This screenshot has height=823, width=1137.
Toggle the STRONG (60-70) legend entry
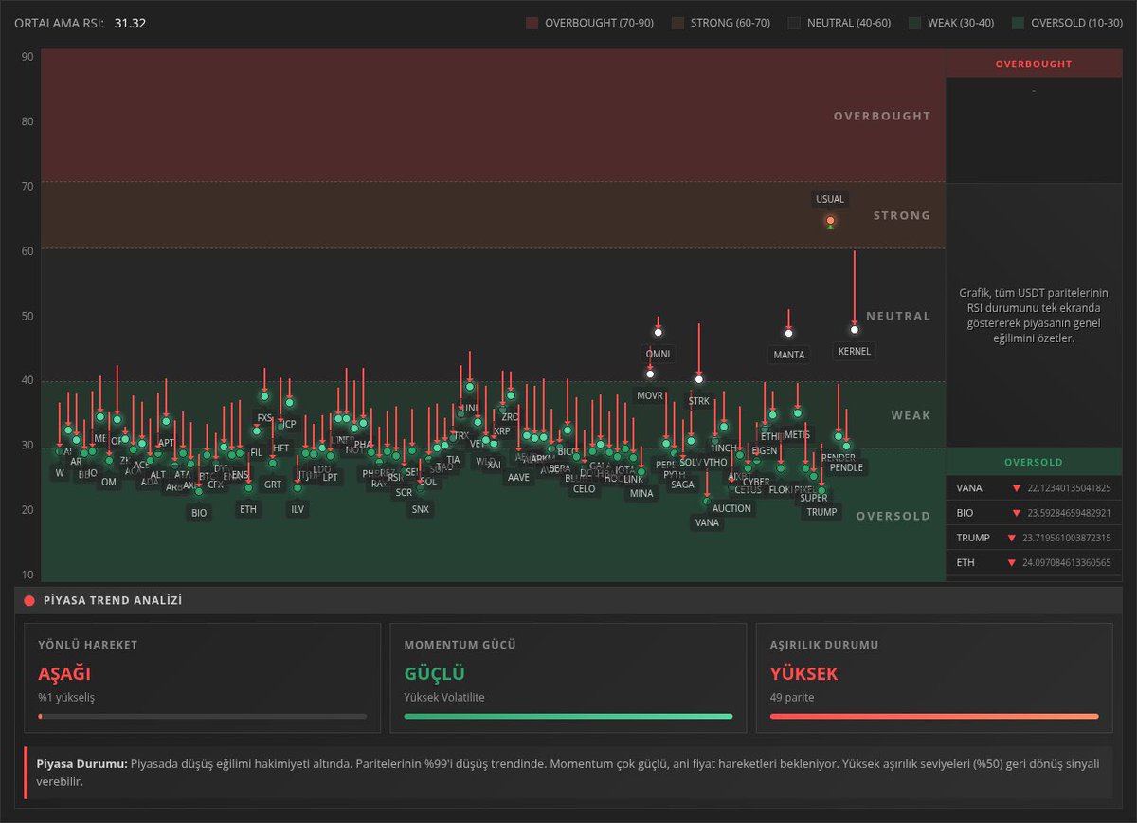click(x=717, y=23)
